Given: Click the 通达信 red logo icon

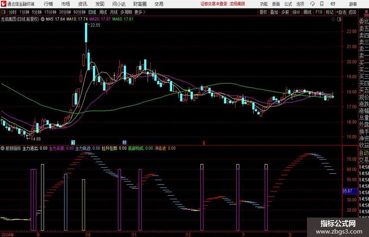Looking at the screenshot, I should coord(3,4).
